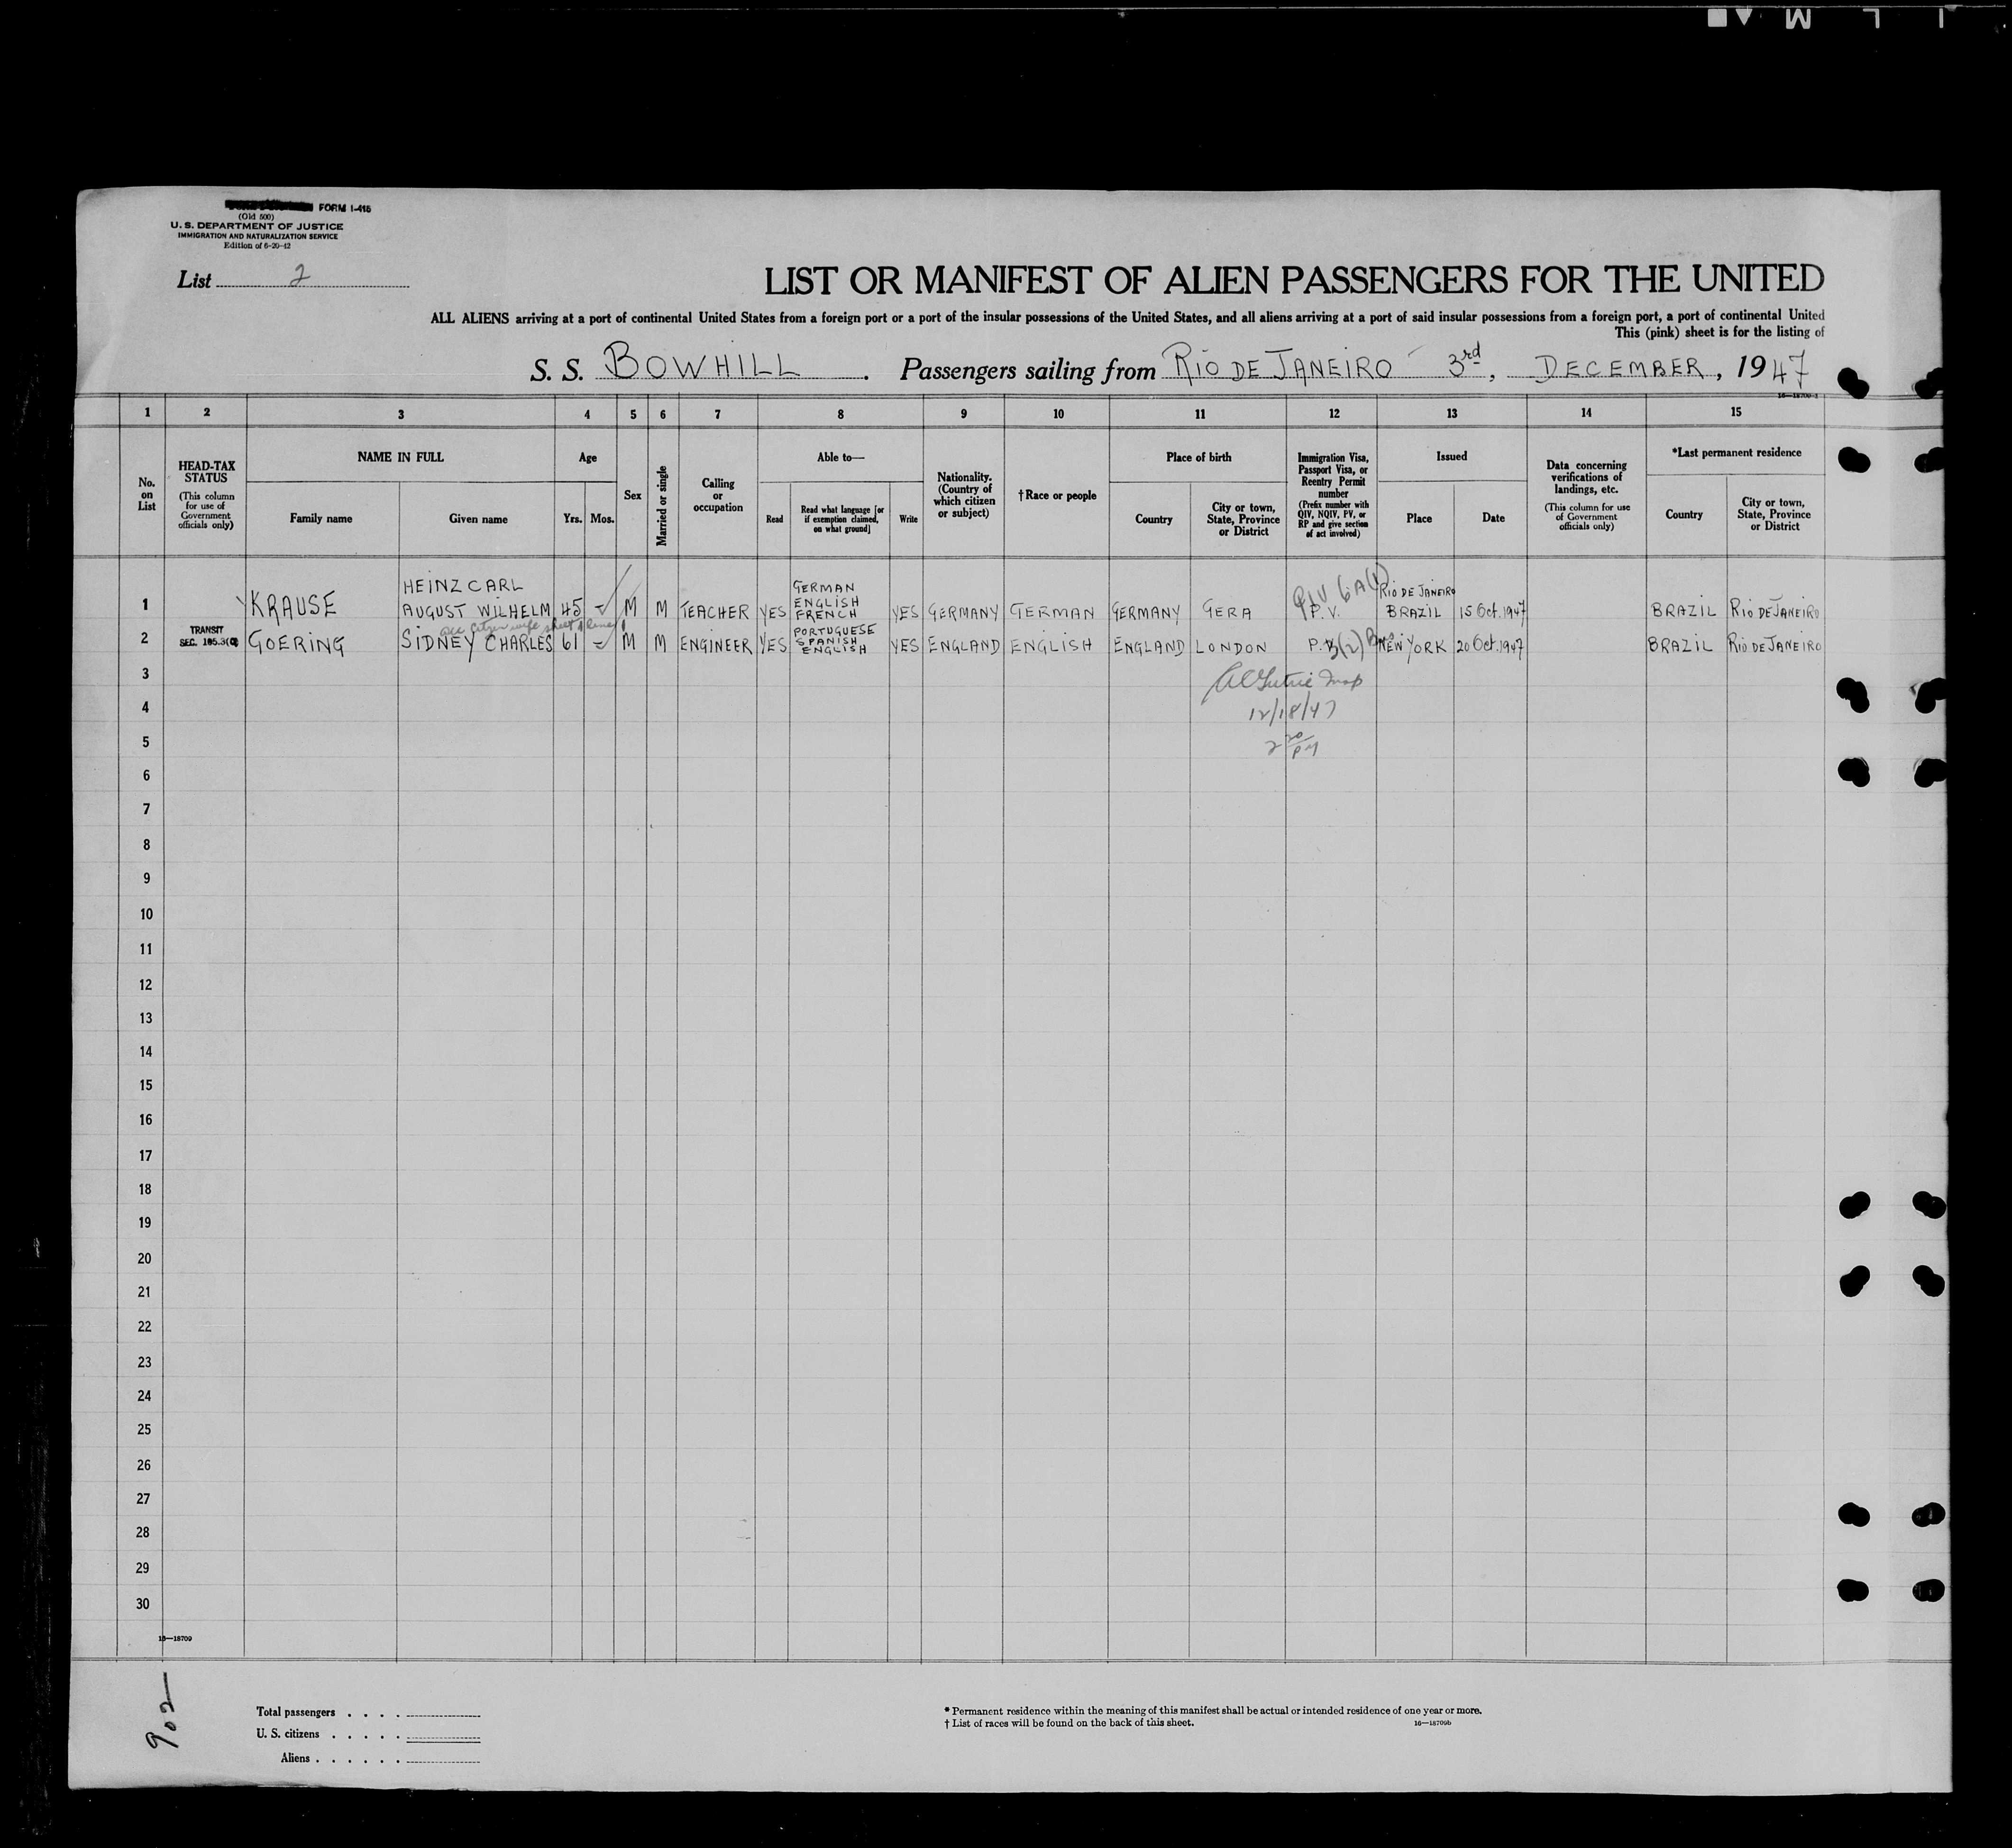Viewport: 2012px width, 1848px height.
Task: Click the Total passengers label
Action: coord(296,1712)
